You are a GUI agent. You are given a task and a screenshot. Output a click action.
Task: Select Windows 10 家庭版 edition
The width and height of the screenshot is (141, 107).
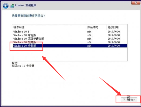tap(70, 35)
